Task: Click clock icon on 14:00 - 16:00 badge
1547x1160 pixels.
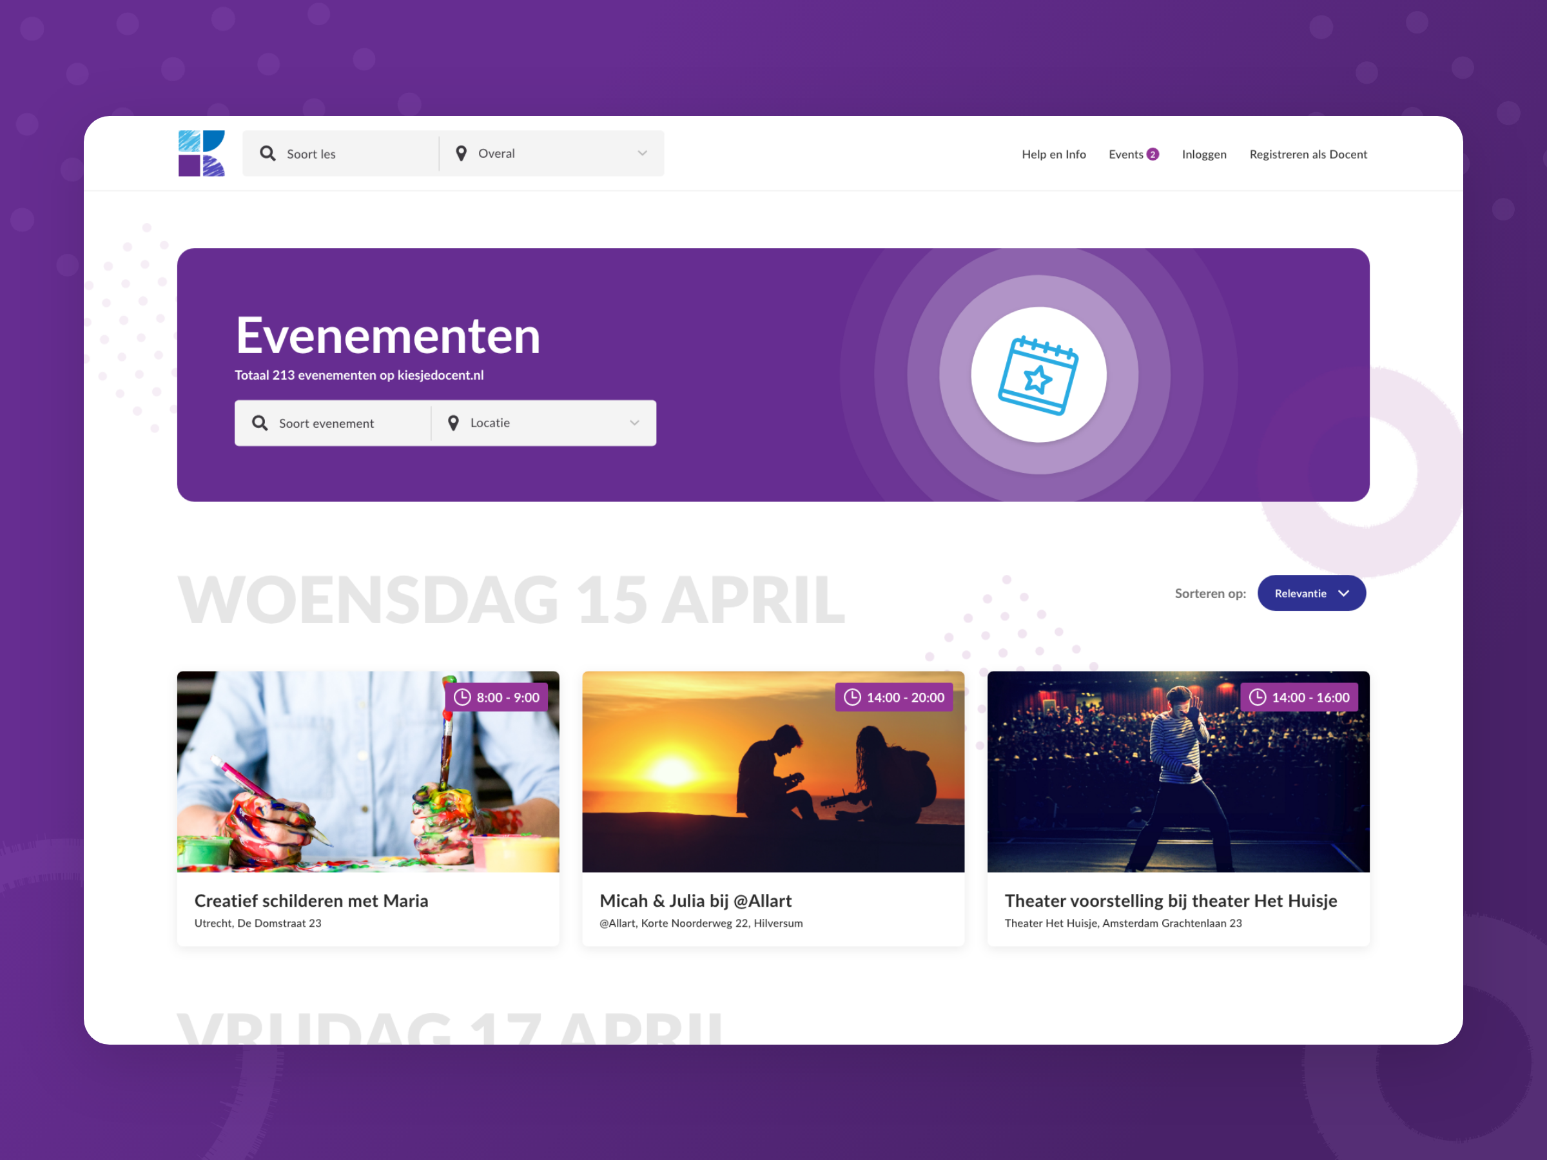Action: tap(1258, 697)
